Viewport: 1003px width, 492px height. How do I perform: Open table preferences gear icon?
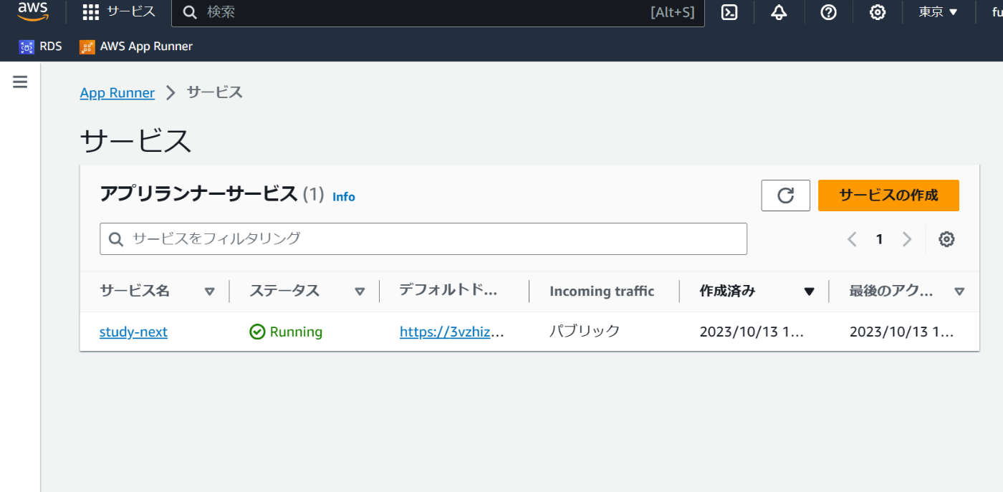(x=946, y=239)
